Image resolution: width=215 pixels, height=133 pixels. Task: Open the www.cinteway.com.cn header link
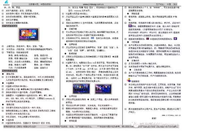pyautogui.click(x=93, y=4)
